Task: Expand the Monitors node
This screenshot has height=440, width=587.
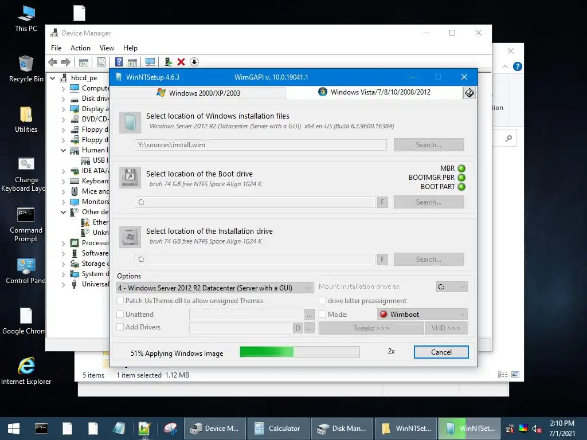Action: (x=63, y=202)
